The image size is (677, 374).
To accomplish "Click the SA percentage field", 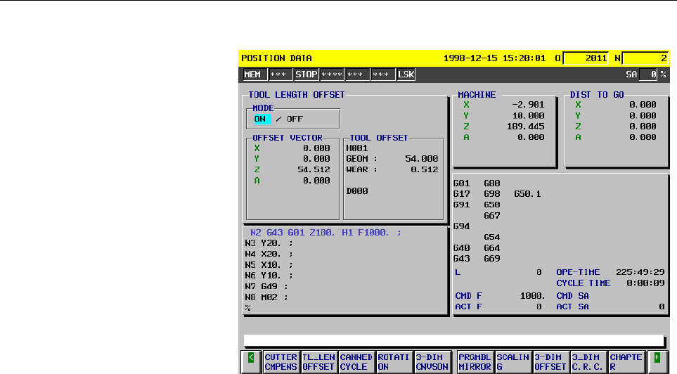I will (648, 75).
